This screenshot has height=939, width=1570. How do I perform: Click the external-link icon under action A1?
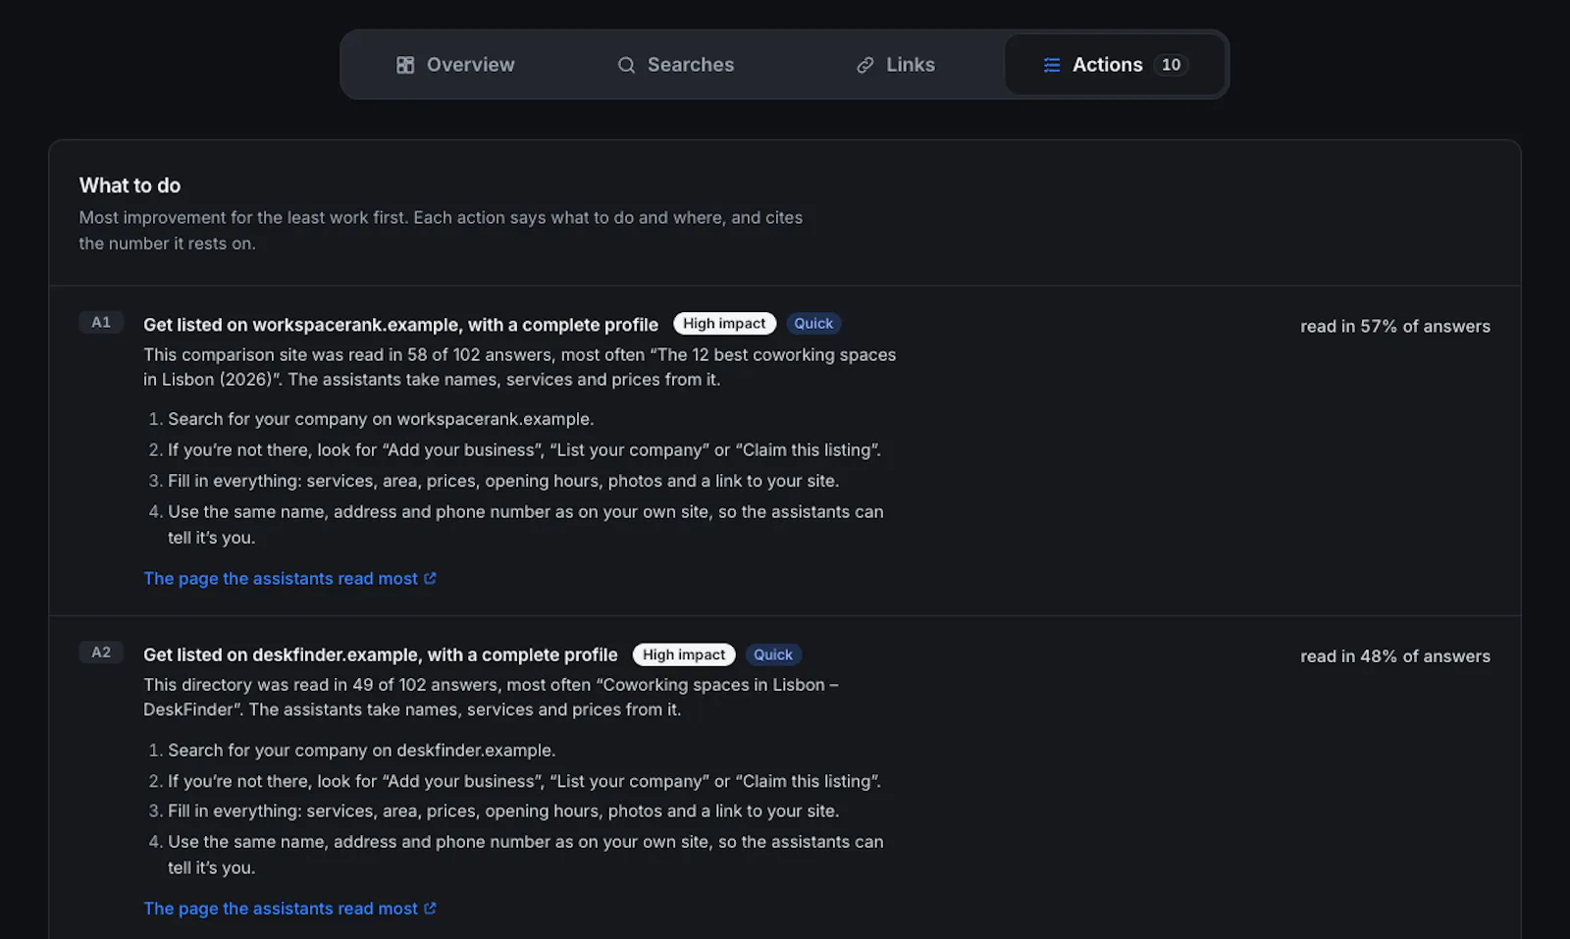430,579
